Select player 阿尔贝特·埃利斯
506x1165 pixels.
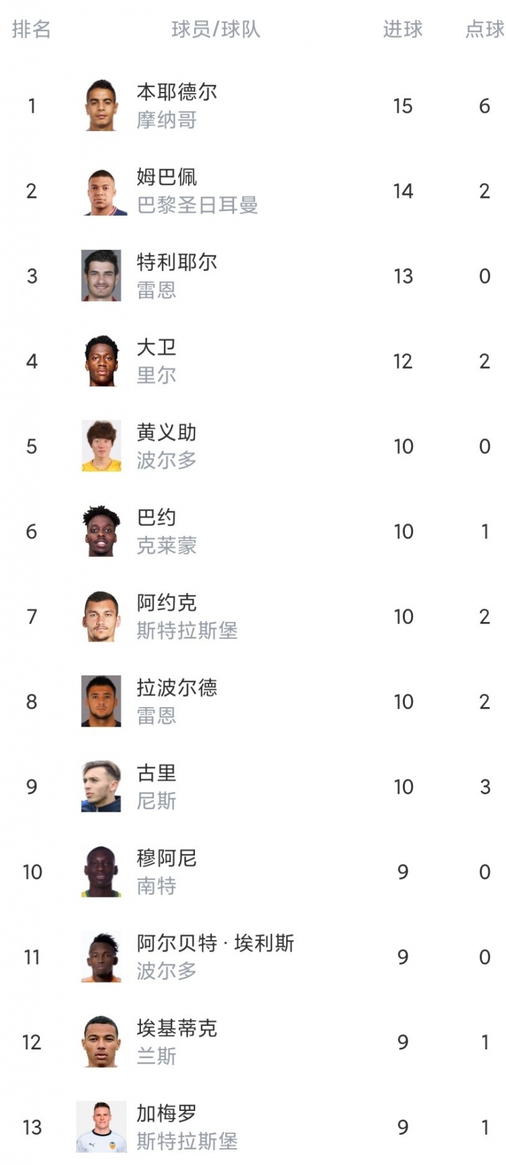pos(215,943)
